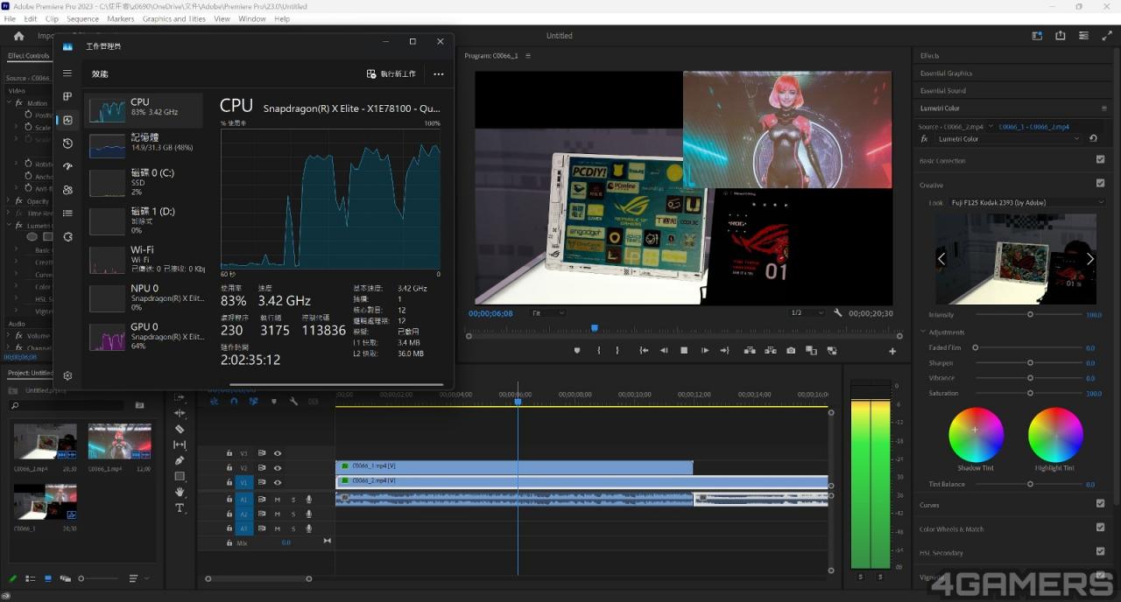Step back one frame in Program Monitor
1121x602 pixels.
(x=663, y=351)
